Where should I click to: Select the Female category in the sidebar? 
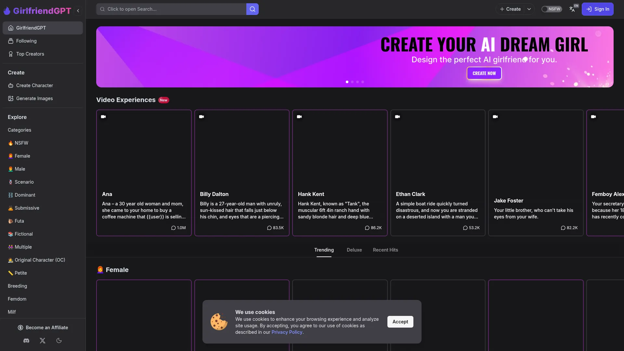coord(43,156)
